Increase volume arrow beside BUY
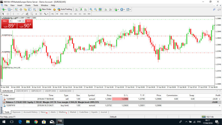222x125 pixels. point(23,21)
